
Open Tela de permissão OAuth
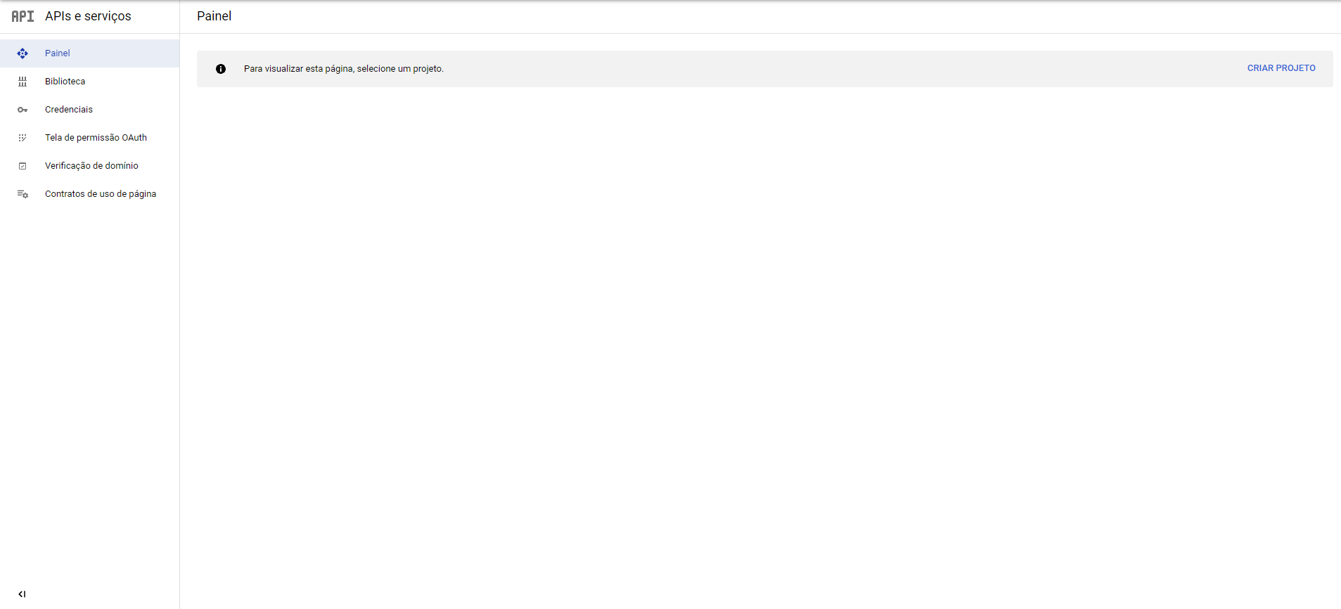point(90,138)
